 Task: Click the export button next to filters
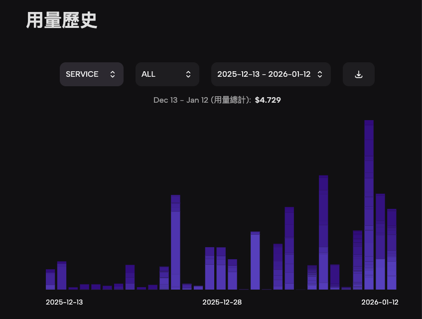[x=358, y=74]
